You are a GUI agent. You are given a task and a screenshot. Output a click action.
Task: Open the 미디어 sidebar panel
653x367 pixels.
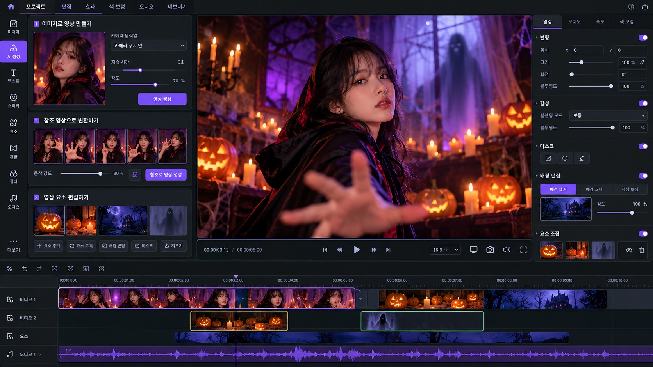tap(14, 27)
